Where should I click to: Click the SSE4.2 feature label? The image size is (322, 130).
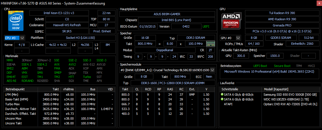(42, 64)
